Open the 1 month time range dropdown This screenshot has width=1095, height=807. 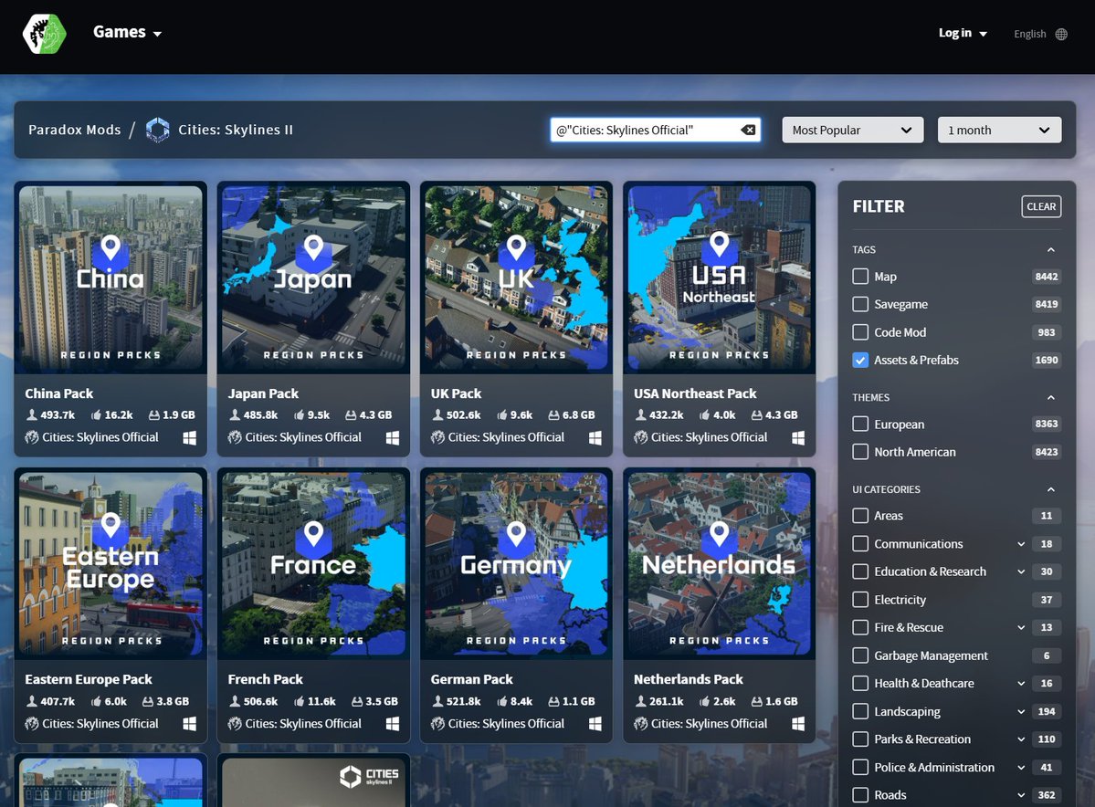[x=998, y=130]
